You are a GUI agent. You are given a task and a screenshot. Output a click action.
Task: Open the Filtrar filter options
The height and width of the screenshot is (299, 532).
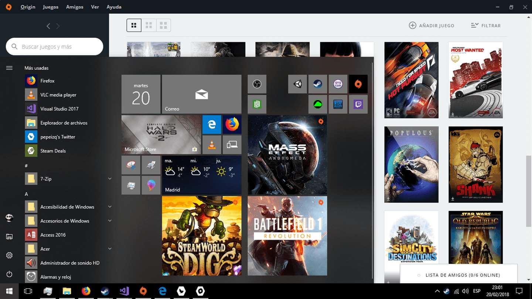pyautogui.click(x=486, y=25)
